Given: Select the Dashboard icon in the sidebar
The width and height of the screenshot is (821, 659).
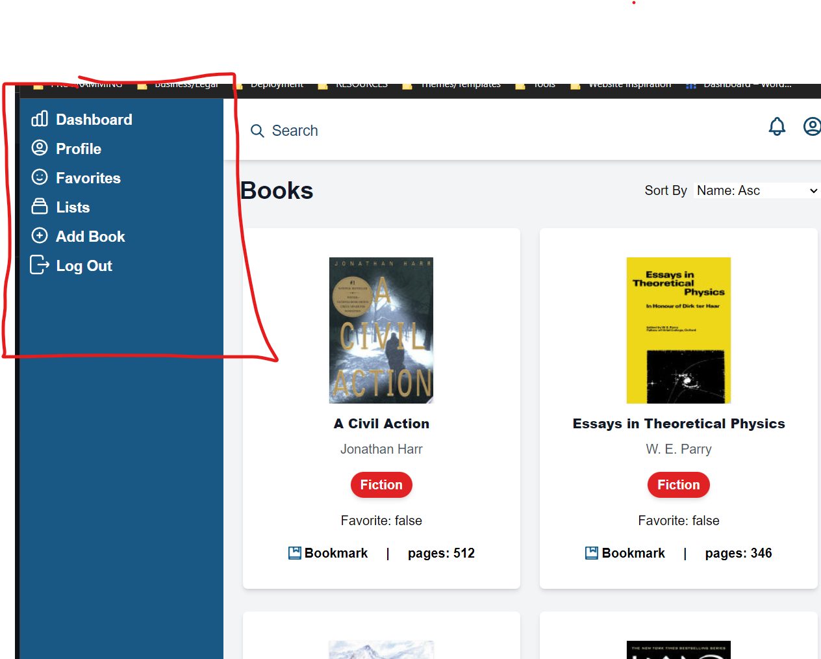Looking at the screenshot, I should 38,119.
